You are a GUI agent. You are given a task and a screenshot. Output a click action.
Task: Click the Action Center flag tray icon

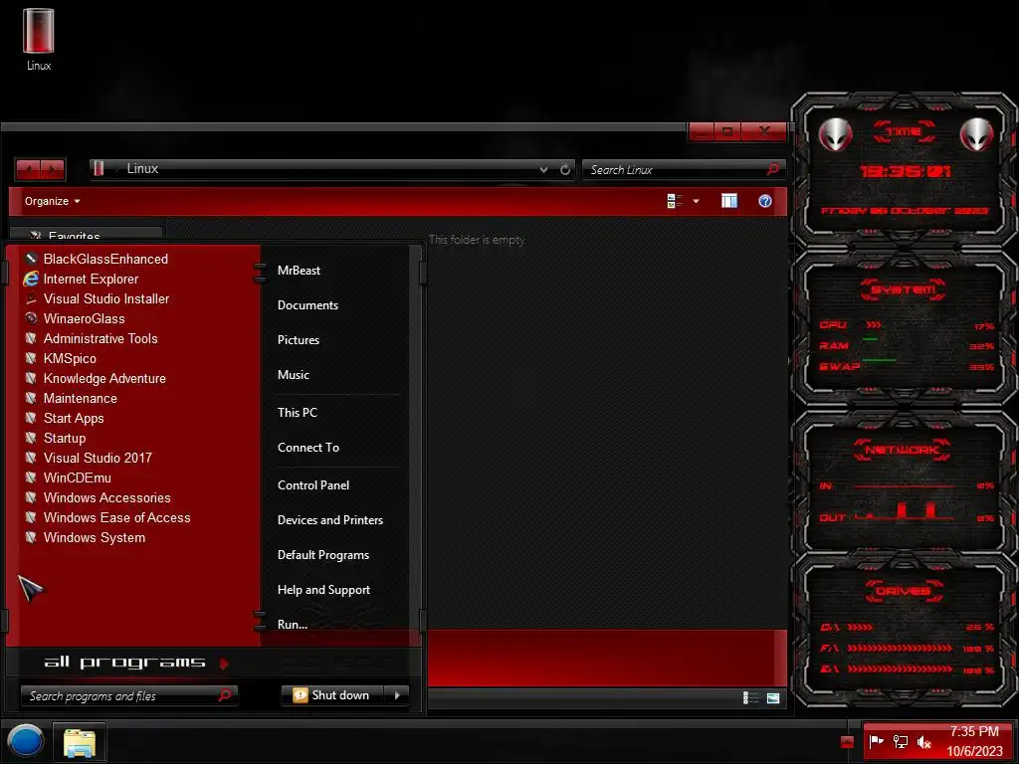click(x=876, y=741)
